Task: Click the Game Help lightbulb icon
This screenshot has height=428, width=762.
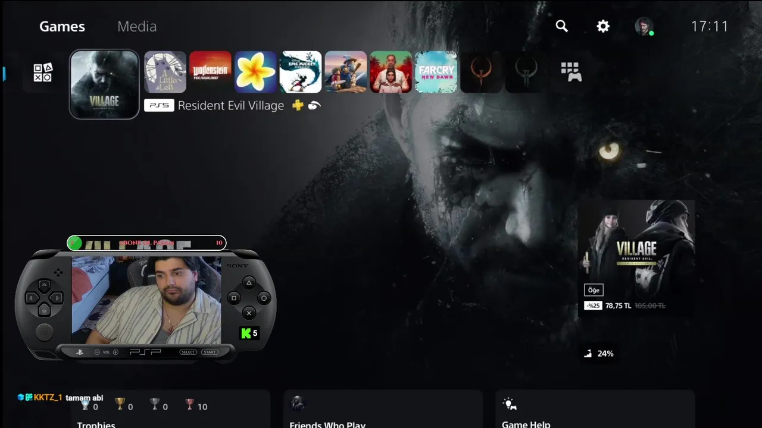Action: coord(510,404)
